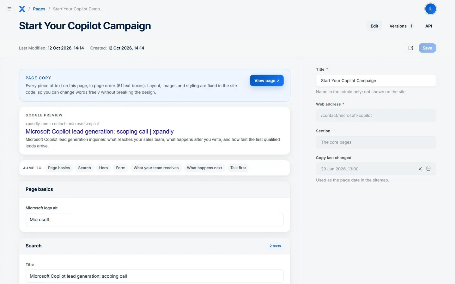Open the user avatar L menu
Viewport: 455px width, 284px height.
[430, 9]
